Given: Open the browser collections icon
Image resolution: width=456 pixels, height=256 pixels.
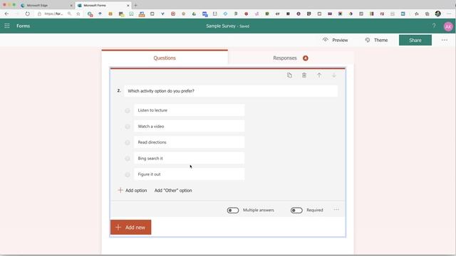Looking at the screenshot, I should pyautogui.click(x=427, y=14).
